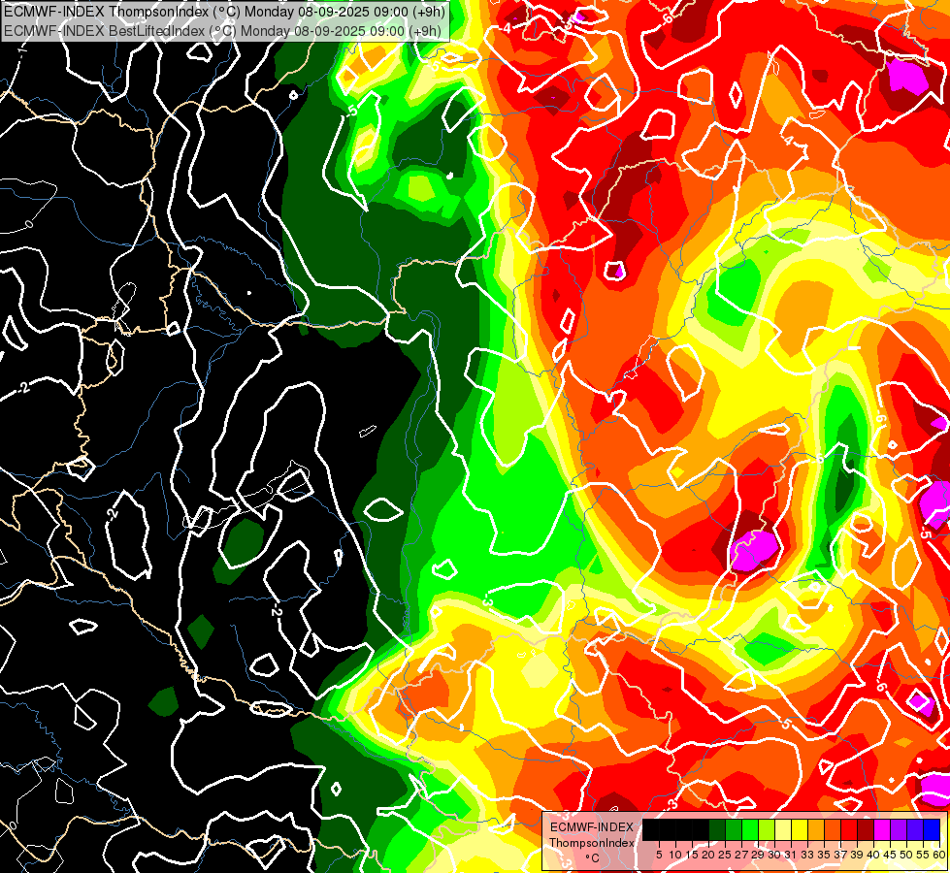Click the legend tick label 25
The image size is (950, 873).
click(x=725, y=855)
